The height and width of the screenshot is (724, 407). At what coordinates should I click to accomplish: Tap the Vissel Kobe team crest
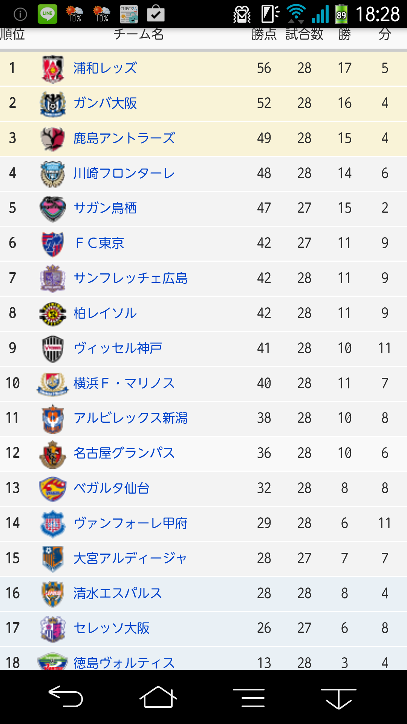53,348
